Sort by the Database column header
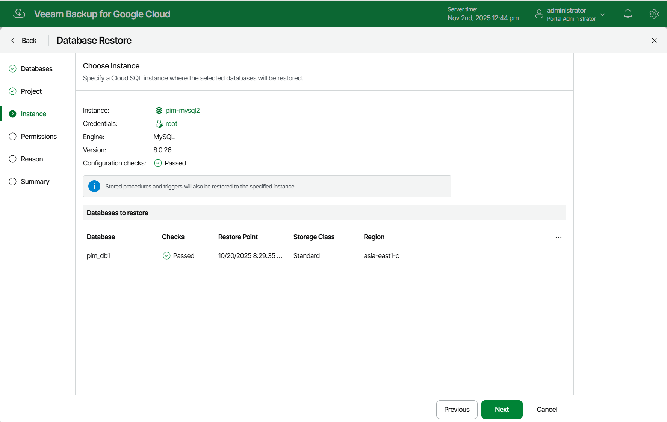Screen dimensions: 667x422 (x=101, y=237)
